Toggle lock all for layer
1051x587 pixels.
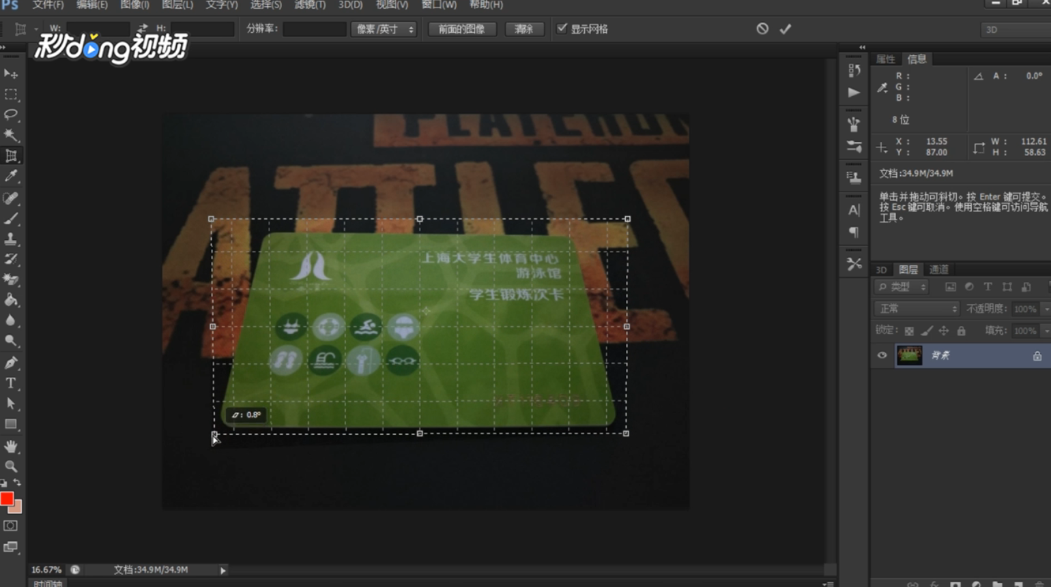[x=962, y=331]
